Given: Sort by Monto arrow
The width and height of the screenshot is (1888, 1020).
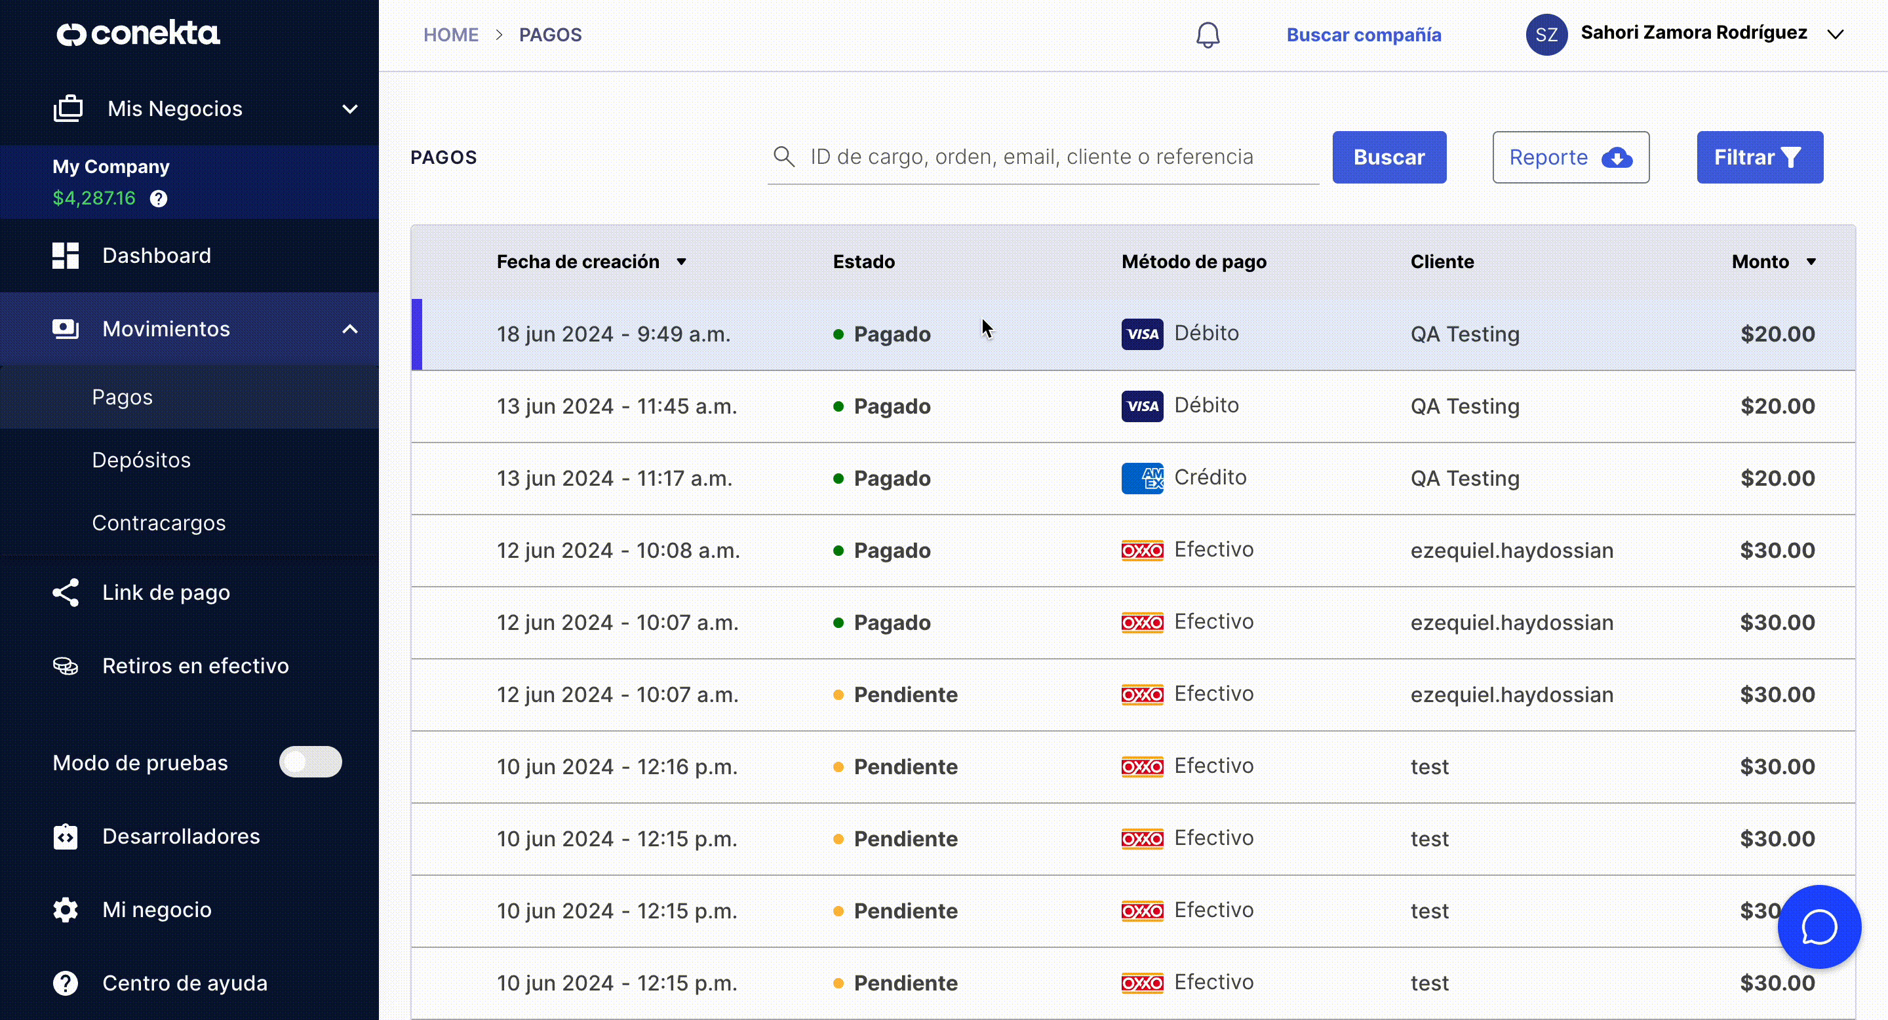Looking at the screenshot, I should coord(1811,262).
